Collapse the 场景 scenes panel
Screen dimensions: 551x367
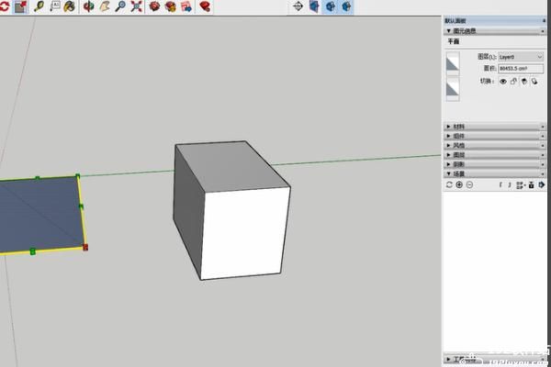pyautogui.click(x=449, y=173)
